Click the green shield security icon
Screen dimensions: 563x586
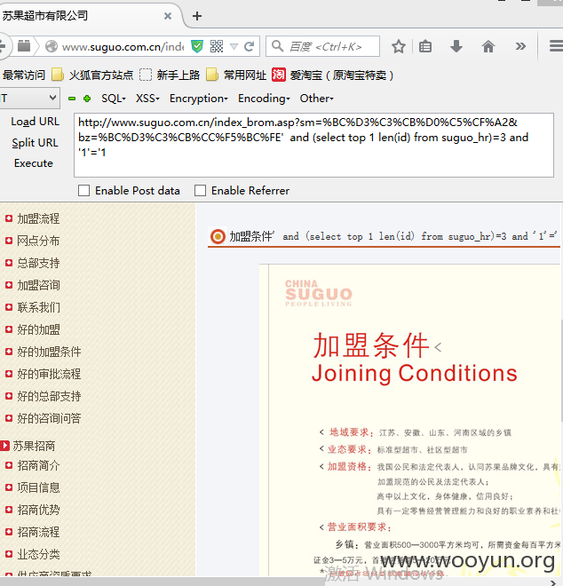pos(197,46)
